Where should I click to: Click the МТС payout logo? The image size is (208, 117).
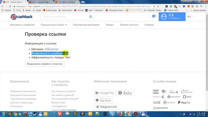pyautogui.click(x=187, y=97)
